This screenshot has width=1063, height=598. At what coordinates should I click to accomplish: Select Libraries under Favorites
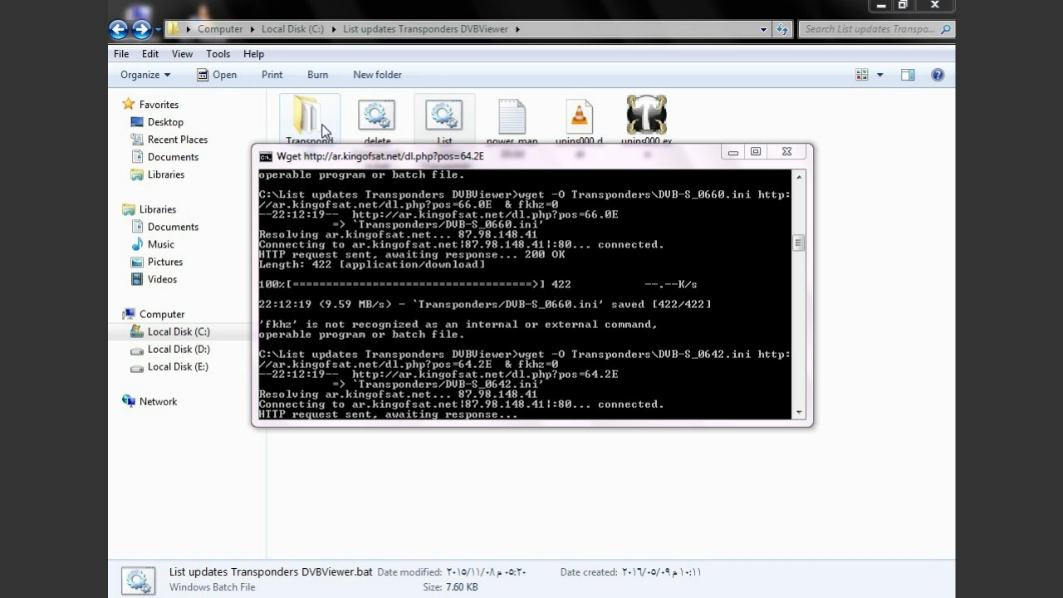coord(166,174)
